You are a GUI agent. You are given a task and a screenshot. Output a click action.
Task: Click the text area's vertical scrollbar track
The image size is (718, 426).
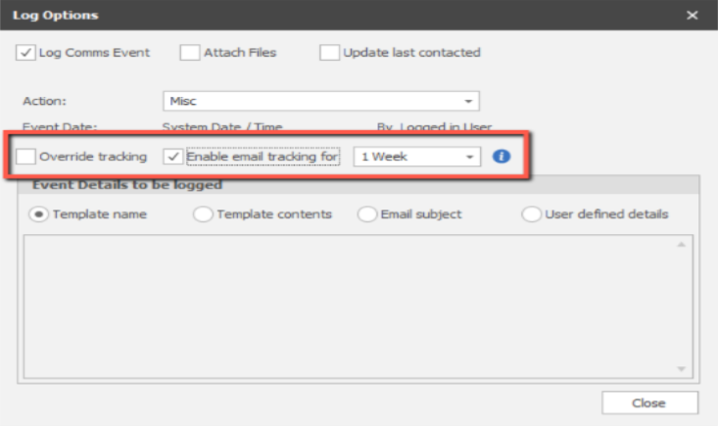685,306
